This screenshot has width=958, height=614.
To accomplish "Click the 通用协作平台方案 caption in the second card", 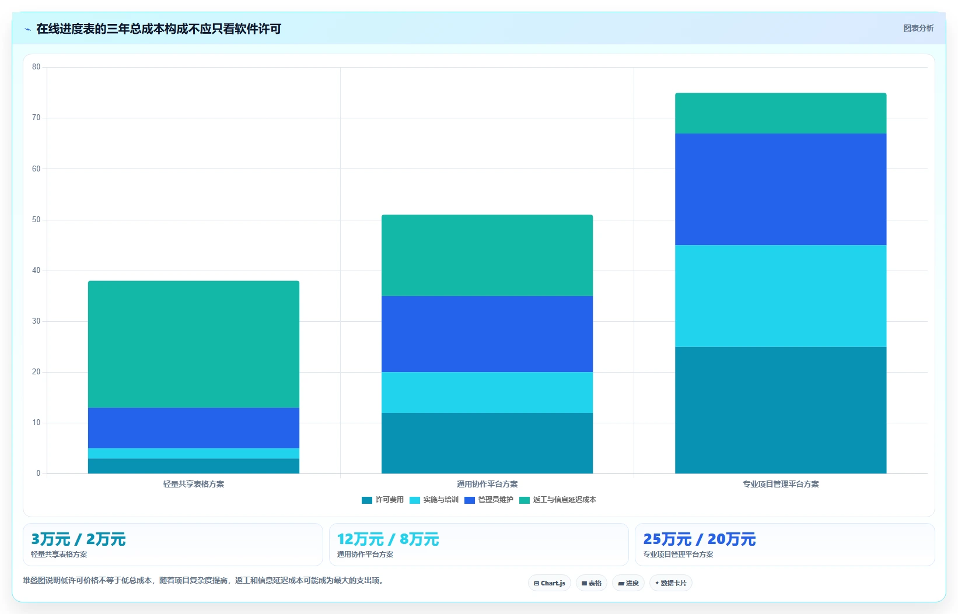I will coord(365,555).
